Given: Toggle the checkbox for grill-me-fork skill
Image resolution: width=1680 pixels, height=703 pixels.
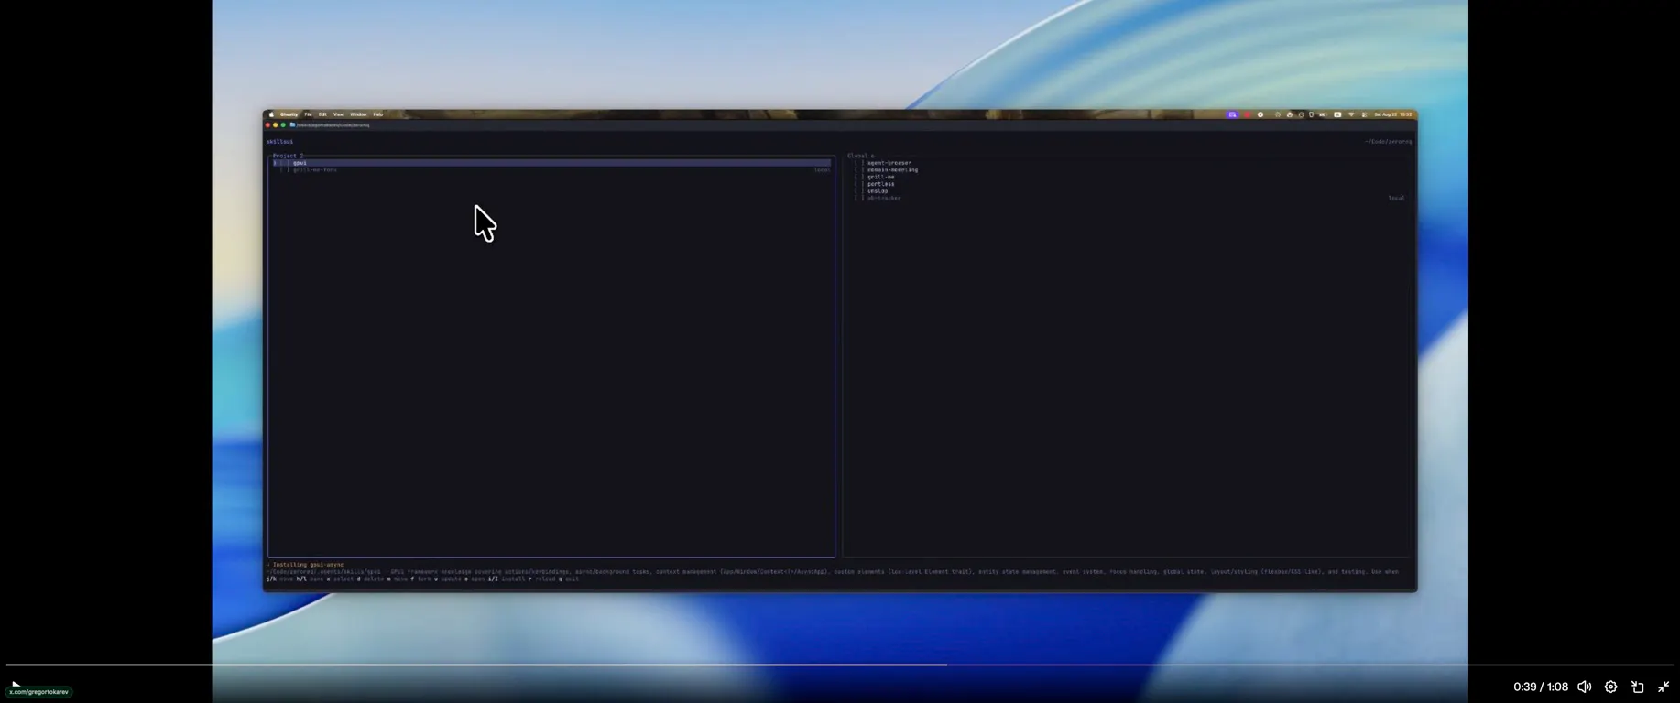Looking at the screenshot, I should tap(284, 170).
